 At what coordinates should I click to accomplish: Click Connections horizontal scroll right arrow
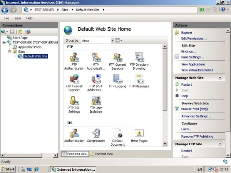click(x=55, y=155)
